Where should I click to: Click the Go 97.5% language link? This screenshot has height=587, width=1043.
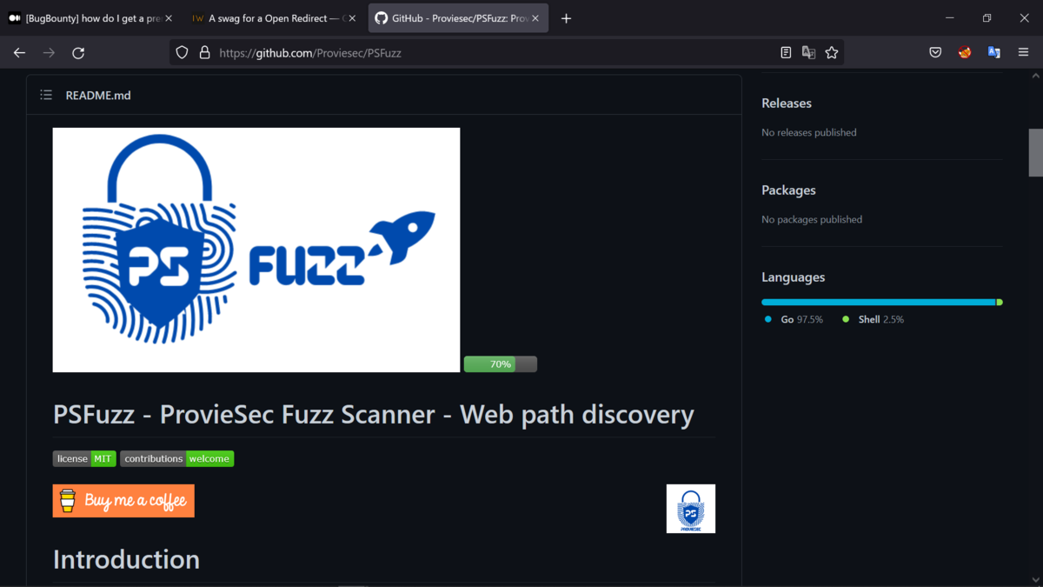point(794,319)
